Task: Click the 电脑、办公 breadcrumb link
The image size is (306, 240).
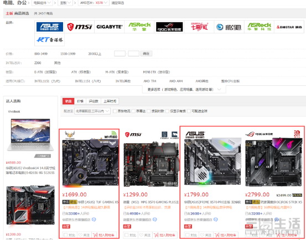Action: (14, 3)
